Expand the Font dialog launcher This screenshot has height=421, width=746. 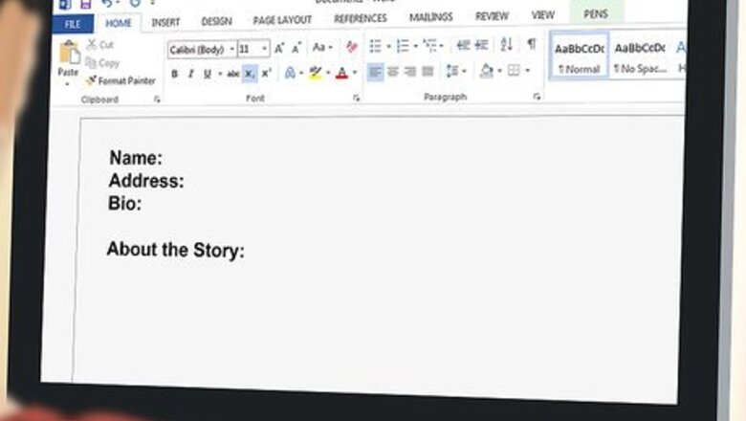pos(356,98)
